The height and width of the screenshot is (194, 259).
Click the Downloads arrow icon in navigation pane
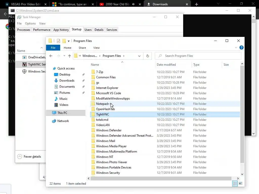click(56, 81)
